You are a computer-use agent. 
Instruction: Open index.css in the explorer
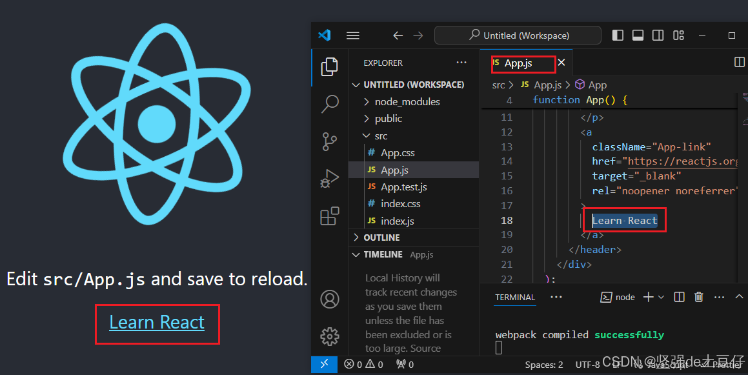(414, 204)
